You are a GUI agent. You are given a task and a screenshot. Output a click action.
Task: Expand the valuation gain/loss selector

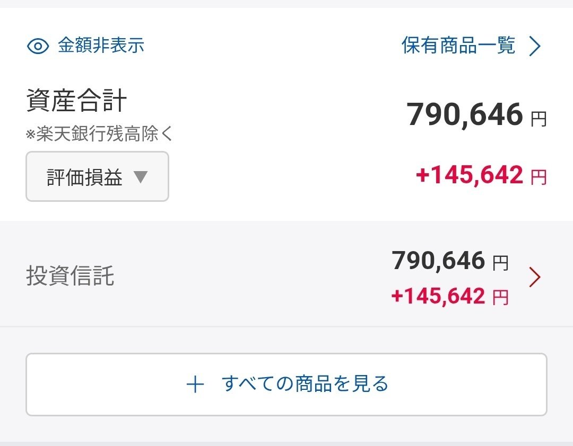(x=97, y=177)
